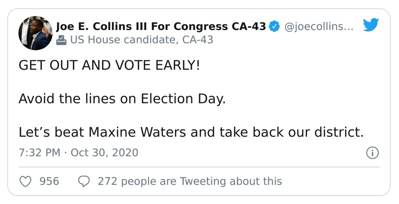399x204 pixels.
Task: Open the Joe E. Collins III display name
Action: [161, 26]
